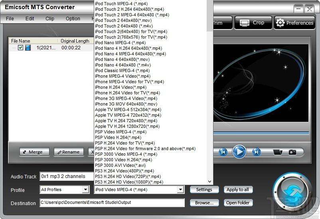
Task: Click the Play button in preview
Action: coord(239,152)
